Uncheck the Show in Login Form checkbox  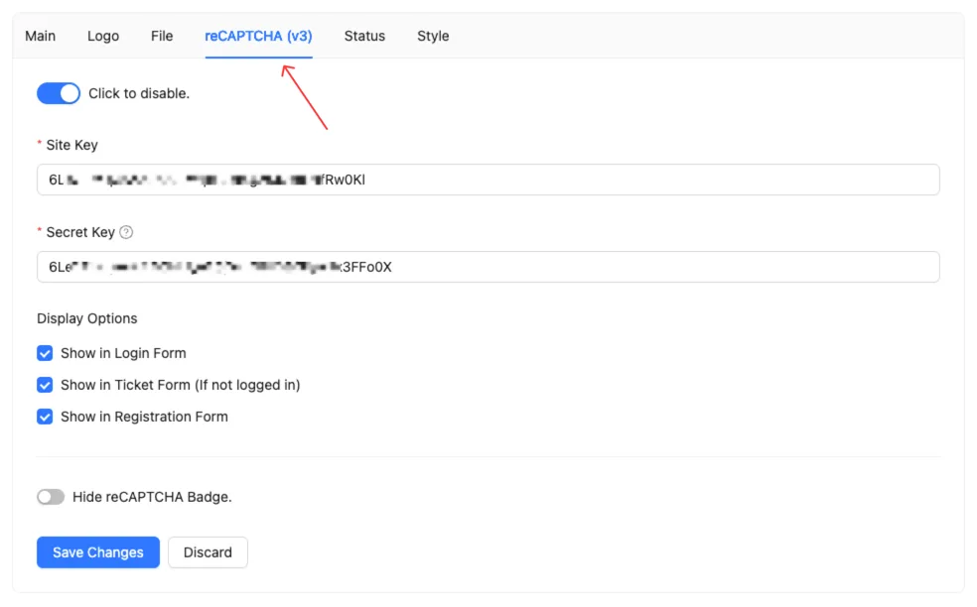click(x=45, y=353)
